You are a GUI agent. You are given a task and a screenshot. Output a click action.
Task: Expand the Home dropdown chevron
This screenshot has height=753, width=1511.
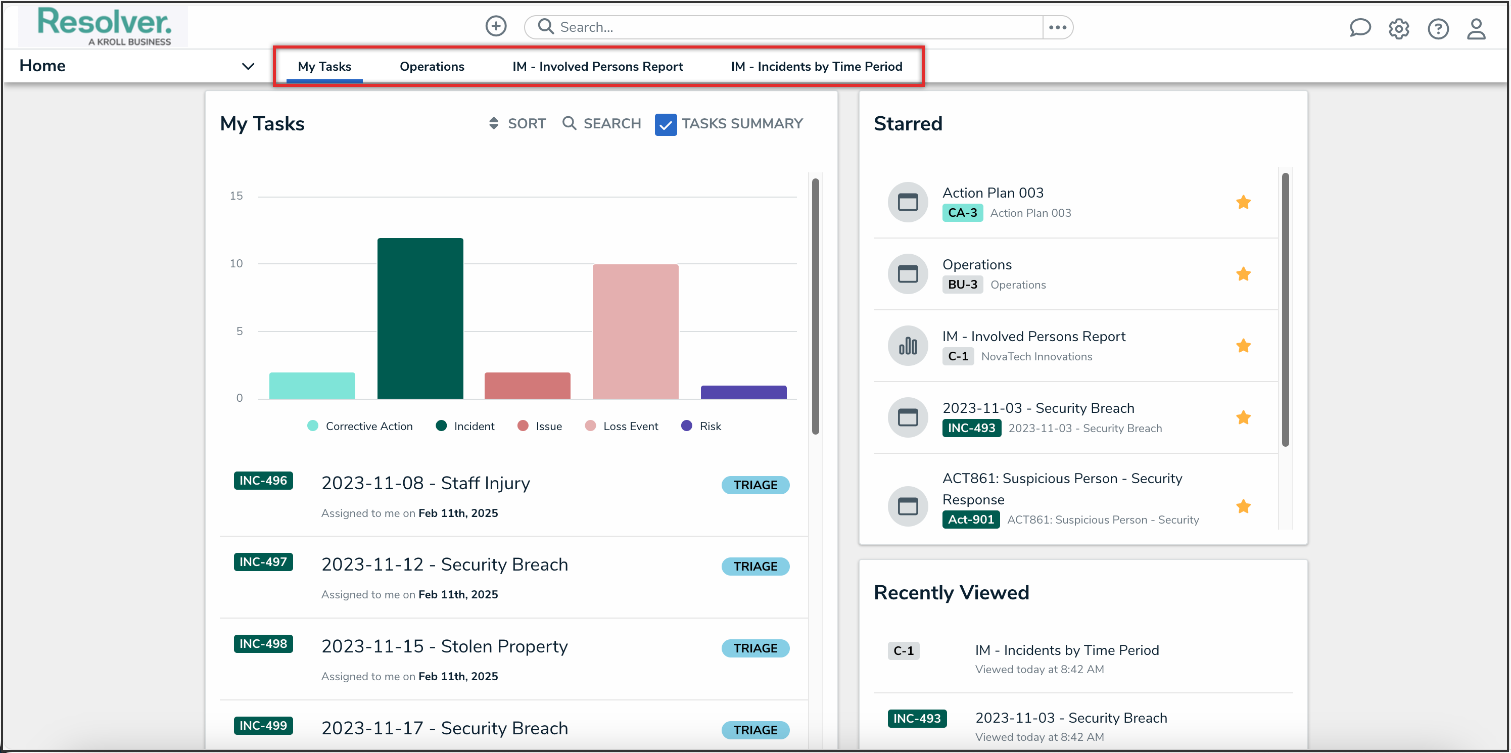[248, 66]
